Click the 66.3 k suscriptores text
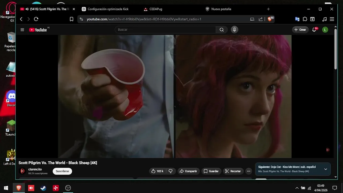Screen dimensions: 343x193 tap(38, 173)
